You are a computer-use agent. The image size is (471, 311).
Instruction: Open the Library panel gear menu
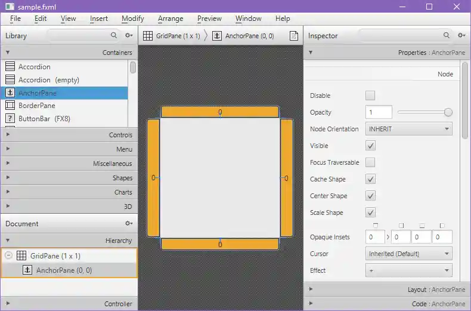coord(128,36)
